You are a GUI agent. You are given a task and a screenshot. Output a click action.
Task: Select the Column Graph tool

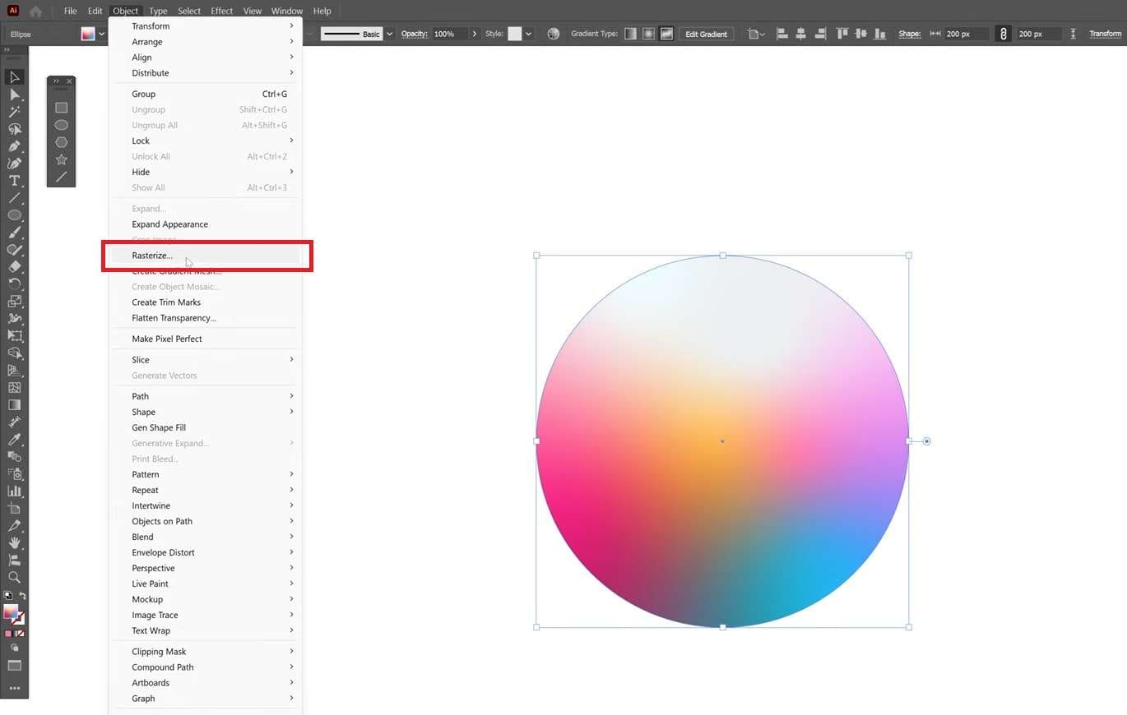click(14, 491)
